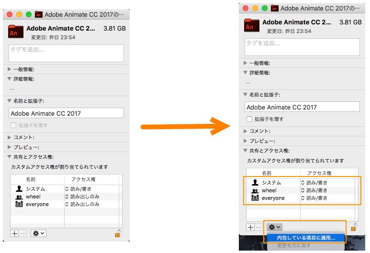The image size is (370, 253).
Task: Click the lock icon in left window
Action: pos(118,233)
